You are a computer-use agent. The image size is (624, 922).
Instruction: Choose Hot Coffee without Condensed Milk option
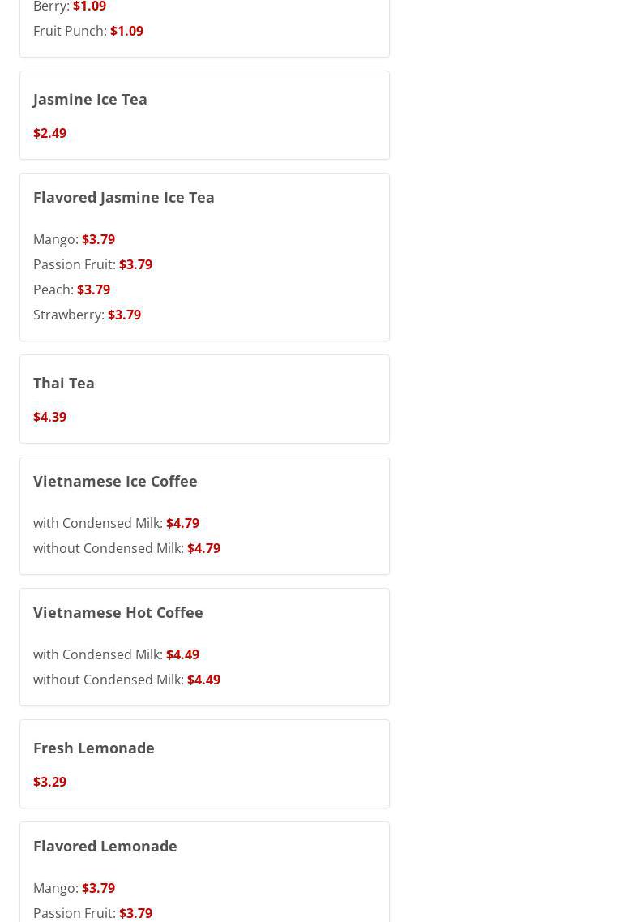(126, 680)
